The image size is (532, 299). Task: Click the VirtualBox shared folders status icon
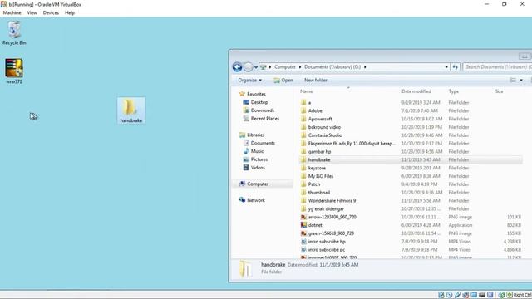point(474,295)
